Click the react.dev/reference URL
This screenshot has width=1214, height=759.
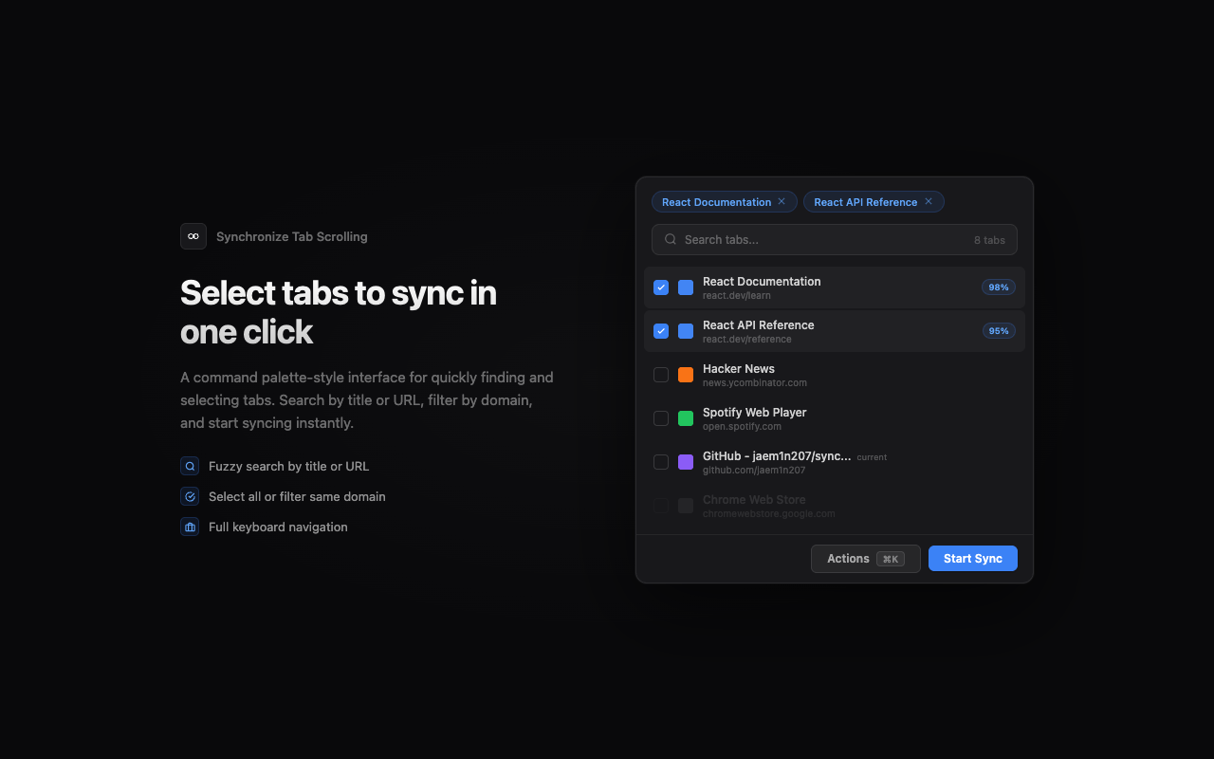pos(746,340)
